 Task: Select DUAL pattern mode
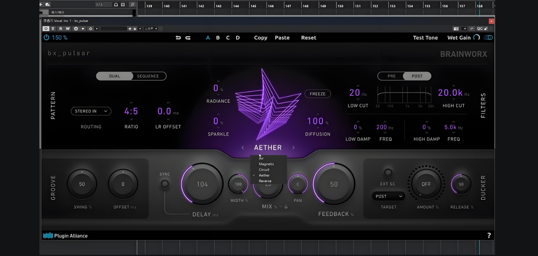[x=115, y=76]
